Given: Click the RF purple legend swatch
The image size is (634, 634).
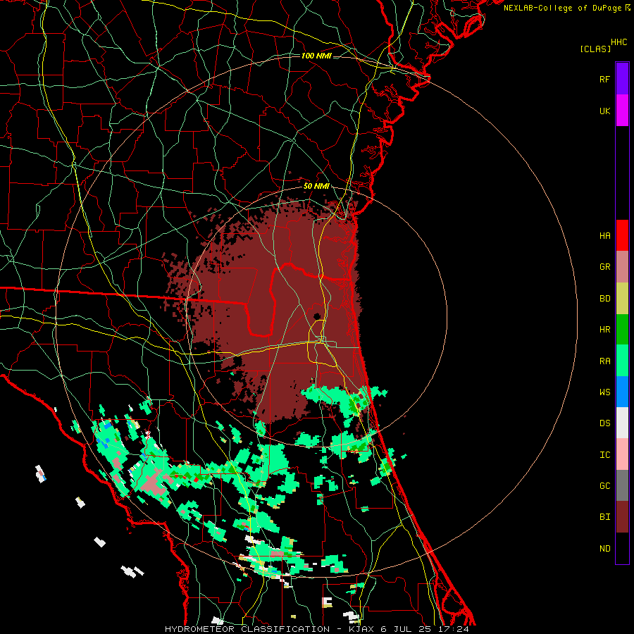Looking at the screenshot, I should point(622,79).
